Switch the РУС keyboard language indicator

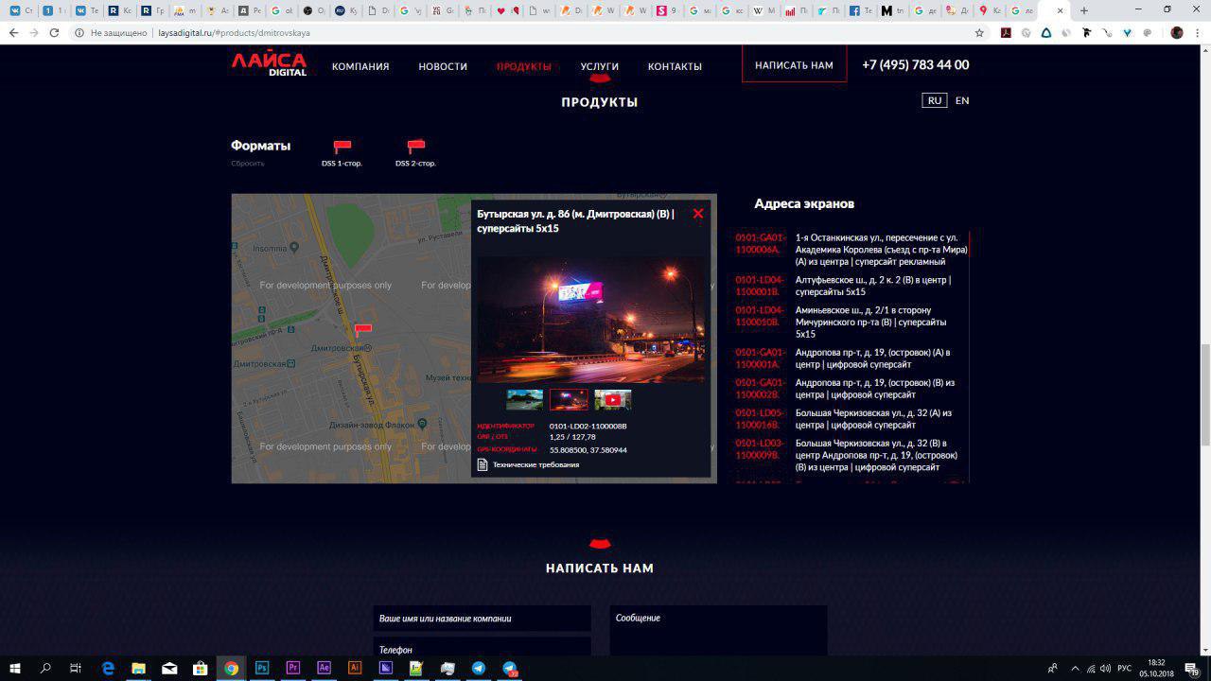point(1124,668)
